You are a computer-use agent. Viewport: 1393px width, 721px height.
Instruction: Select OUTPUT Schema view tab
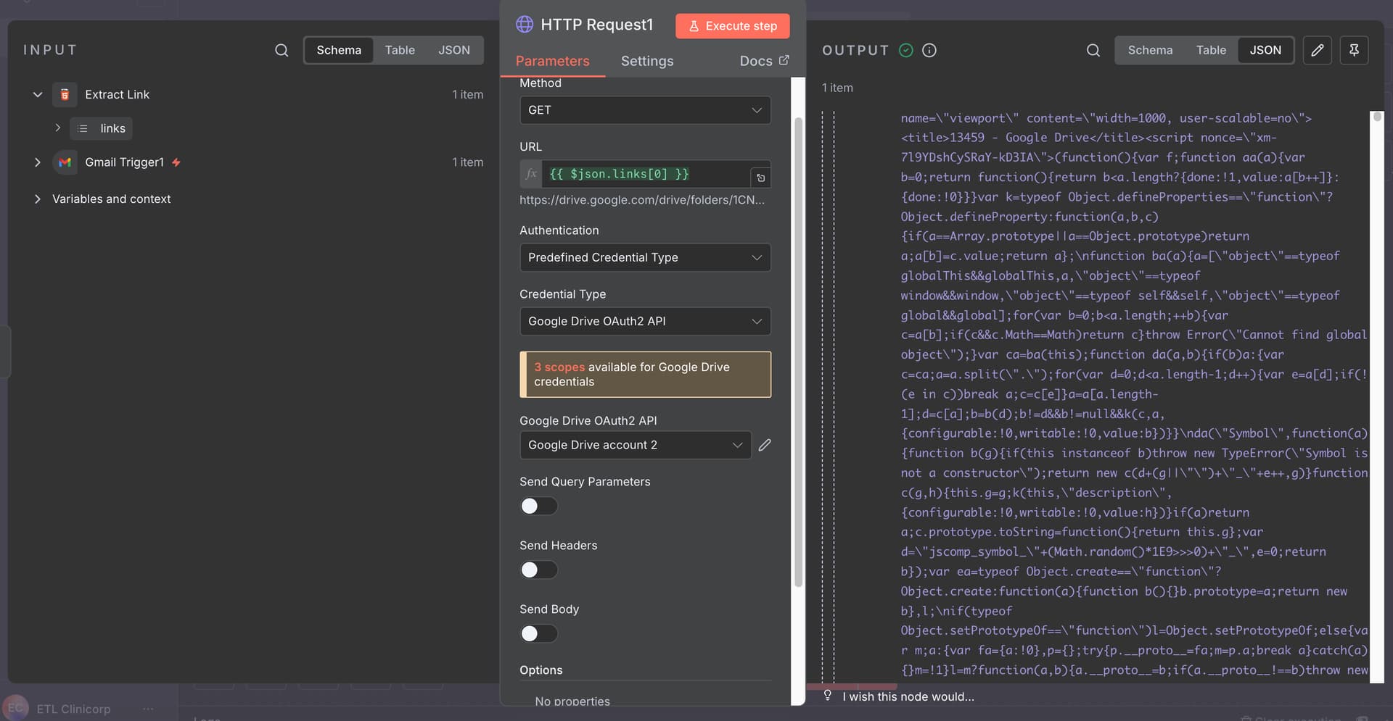point(1150,50)
